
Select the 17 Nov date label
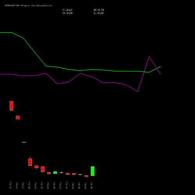click(x=23, y=185)
